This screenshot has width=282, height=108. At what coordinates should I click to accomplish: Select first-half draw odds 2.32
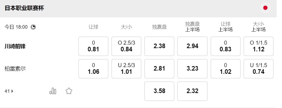tap(192, 91)
